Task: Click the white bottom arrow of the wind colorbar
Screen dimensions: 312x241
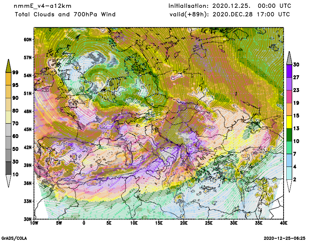Action: (x=289, y=186)
